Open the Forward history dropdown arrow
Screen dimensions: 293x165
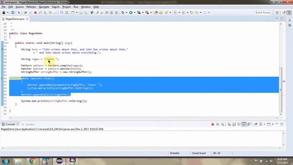click(209, 12)
